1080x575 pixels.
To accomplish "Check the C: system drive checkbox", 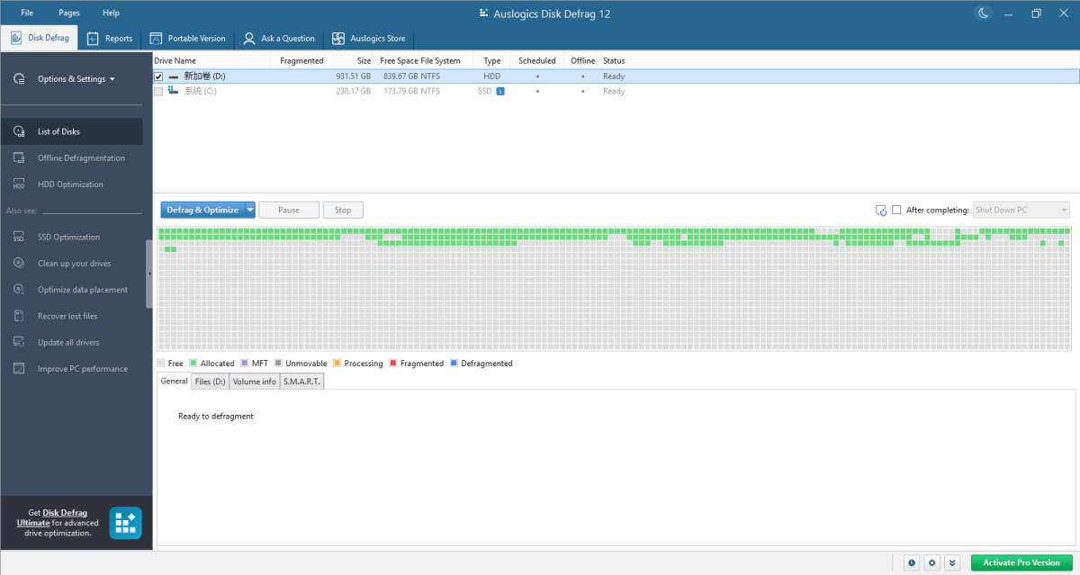I will pyautogui.click(x=159, y=91).
